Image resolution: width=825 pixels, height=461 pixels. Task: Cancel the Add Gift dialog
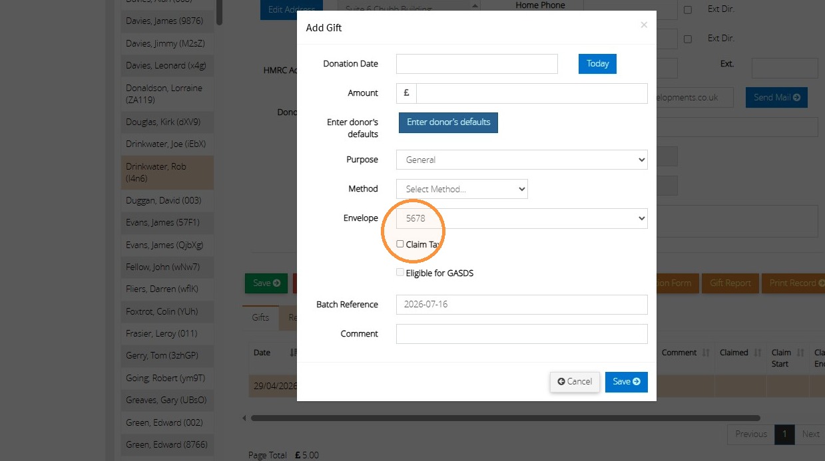pos(575,382)
